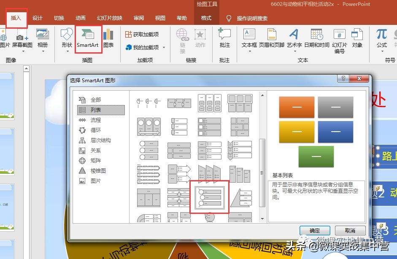Select 列表 category in SmartArt dialog
Image resolution: width=397 pixels, height=259 pixels.
[101, 110]
